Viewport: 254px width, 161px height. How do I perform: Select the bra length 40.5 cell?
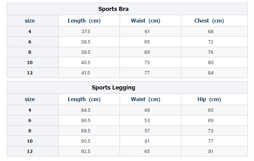click(86, 62)
